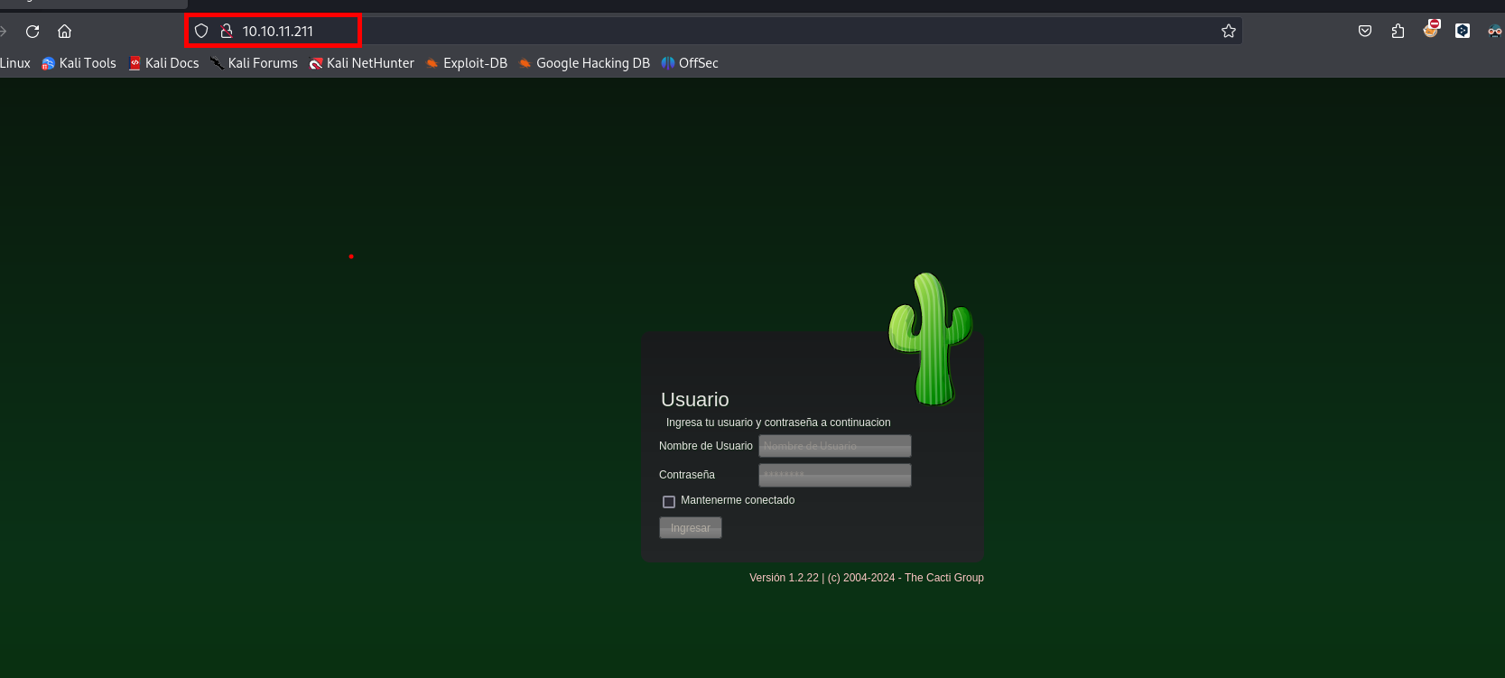Click the address bar showing 10.10.11.211
The height and width of the screenshot is (678, 1505).
pos(722,32)
